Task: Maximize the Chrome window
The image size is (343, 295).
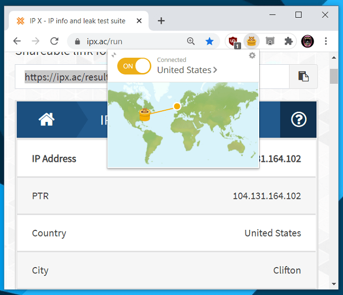Action: 298,15
